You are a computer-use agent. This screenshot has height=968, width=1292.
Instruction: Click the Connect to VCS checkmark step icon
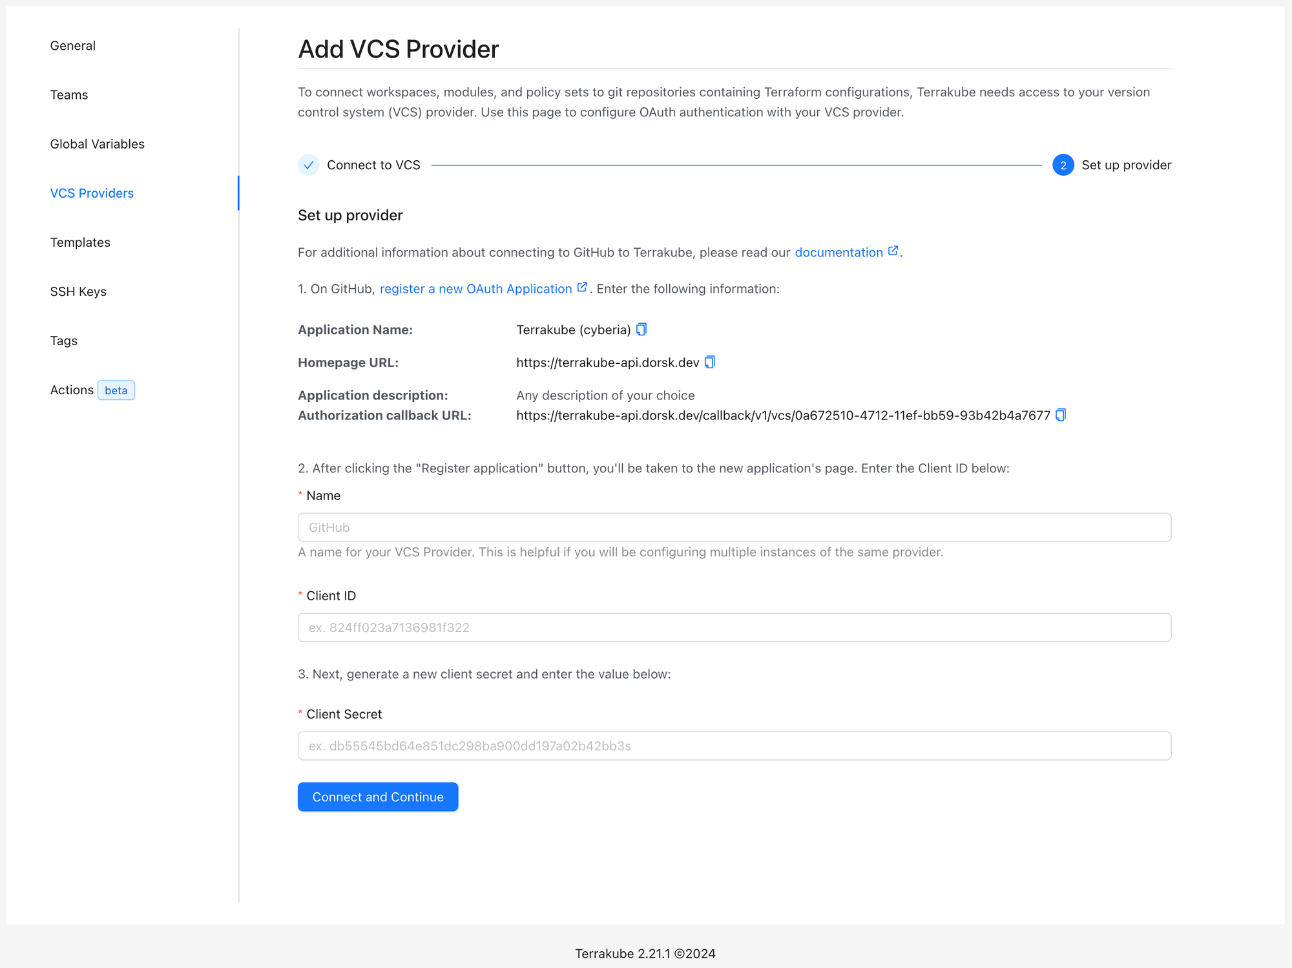pos(309,165)
